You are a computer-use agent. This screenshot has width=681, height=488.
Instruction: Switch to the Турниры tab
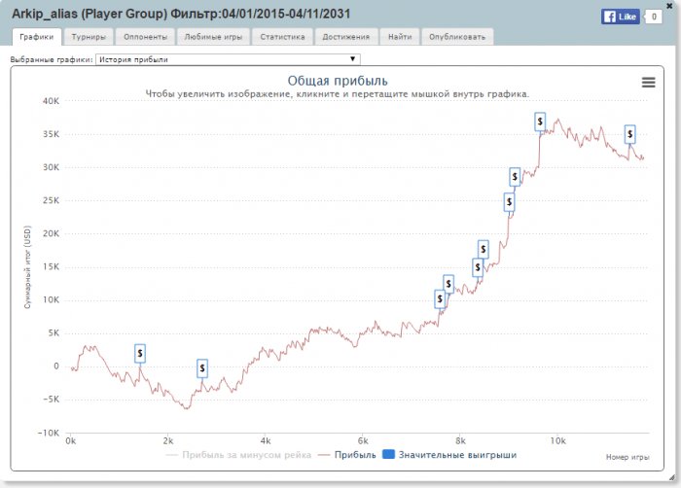pyautogui.click(x=89, y=37)
